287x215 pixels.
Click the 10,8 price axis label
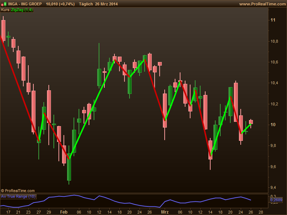pyautogui.click(x=274, y=41)
